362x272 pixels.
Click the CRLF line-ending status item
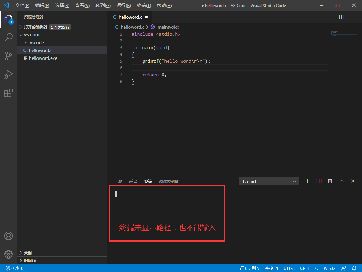[x=305, y=268]
